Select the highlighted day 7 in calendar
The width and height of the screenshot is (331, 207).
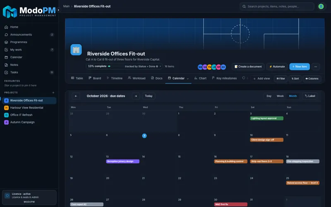(144, 136)
